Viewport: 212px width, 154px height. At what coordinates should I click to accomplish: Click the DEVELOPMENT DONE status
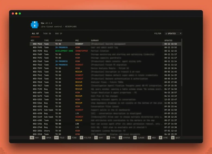[x=64, y=51]
